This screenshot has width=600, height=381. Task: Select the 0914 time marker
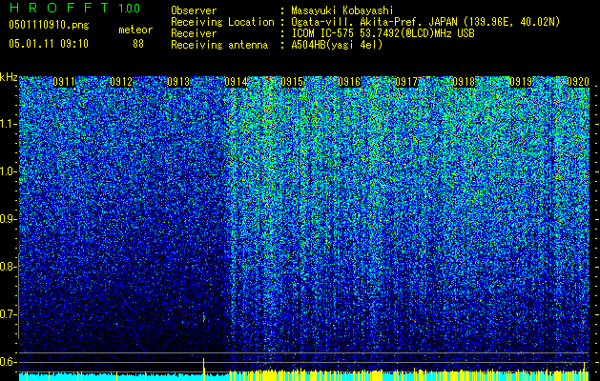(x=236, y=82)
